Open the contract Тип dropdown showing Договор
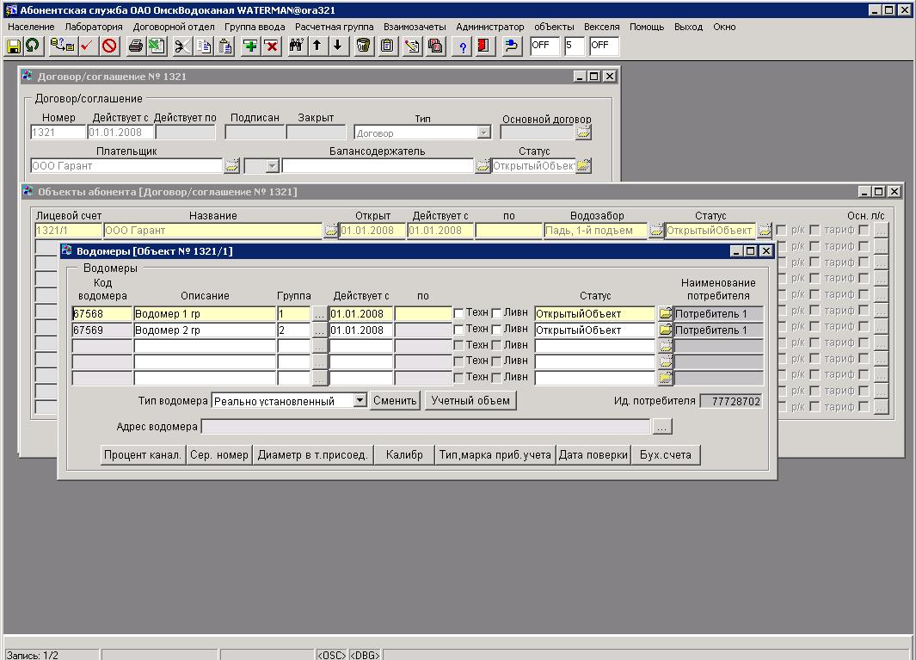This screenshot has width=916, height=660. pos(483,133)
